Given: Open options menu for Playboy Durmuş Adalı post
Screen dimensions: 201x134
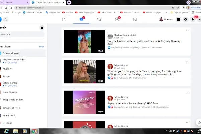Looking at the screenshot, I should tap(187, 31).
